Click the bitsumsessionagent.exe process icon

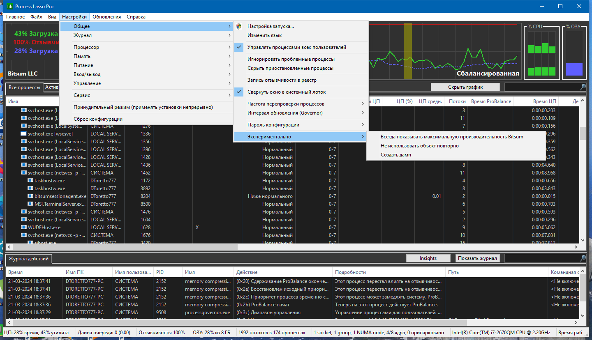click(x=30, y=196)
